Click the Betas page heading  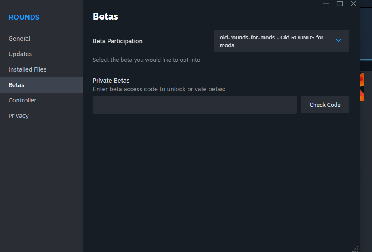click(105, 17)
